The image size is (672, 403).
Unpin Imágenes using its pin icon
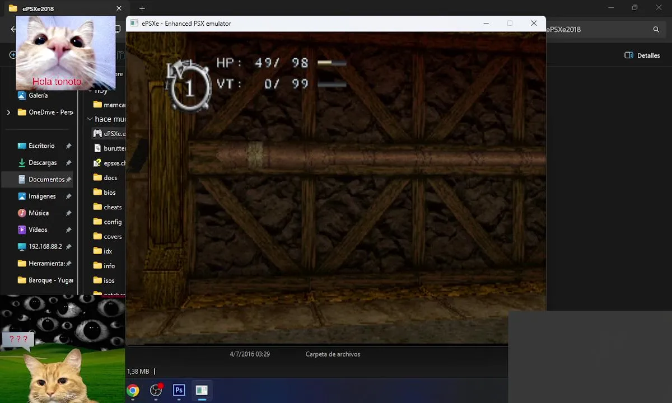coord(68,196)
